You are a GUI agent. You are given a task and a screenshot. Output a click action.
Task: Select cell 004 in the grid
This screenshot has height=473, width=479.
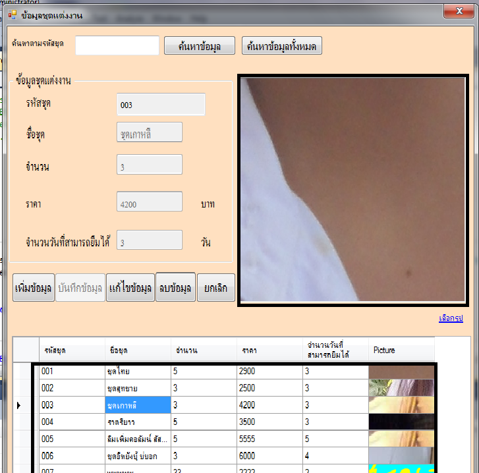coord(72,422)
